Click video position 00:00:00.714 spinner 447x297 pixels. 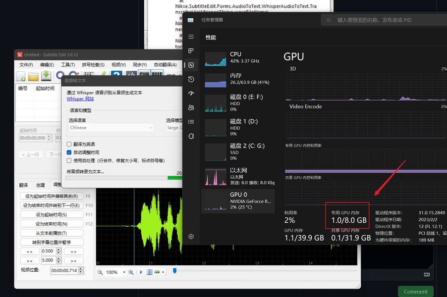pyautogui.click(x=81, y=270)
